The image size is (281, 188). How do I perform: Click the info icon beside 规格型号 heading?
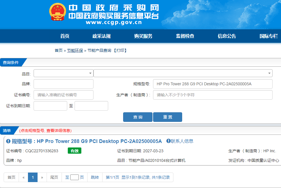[8, 141]
